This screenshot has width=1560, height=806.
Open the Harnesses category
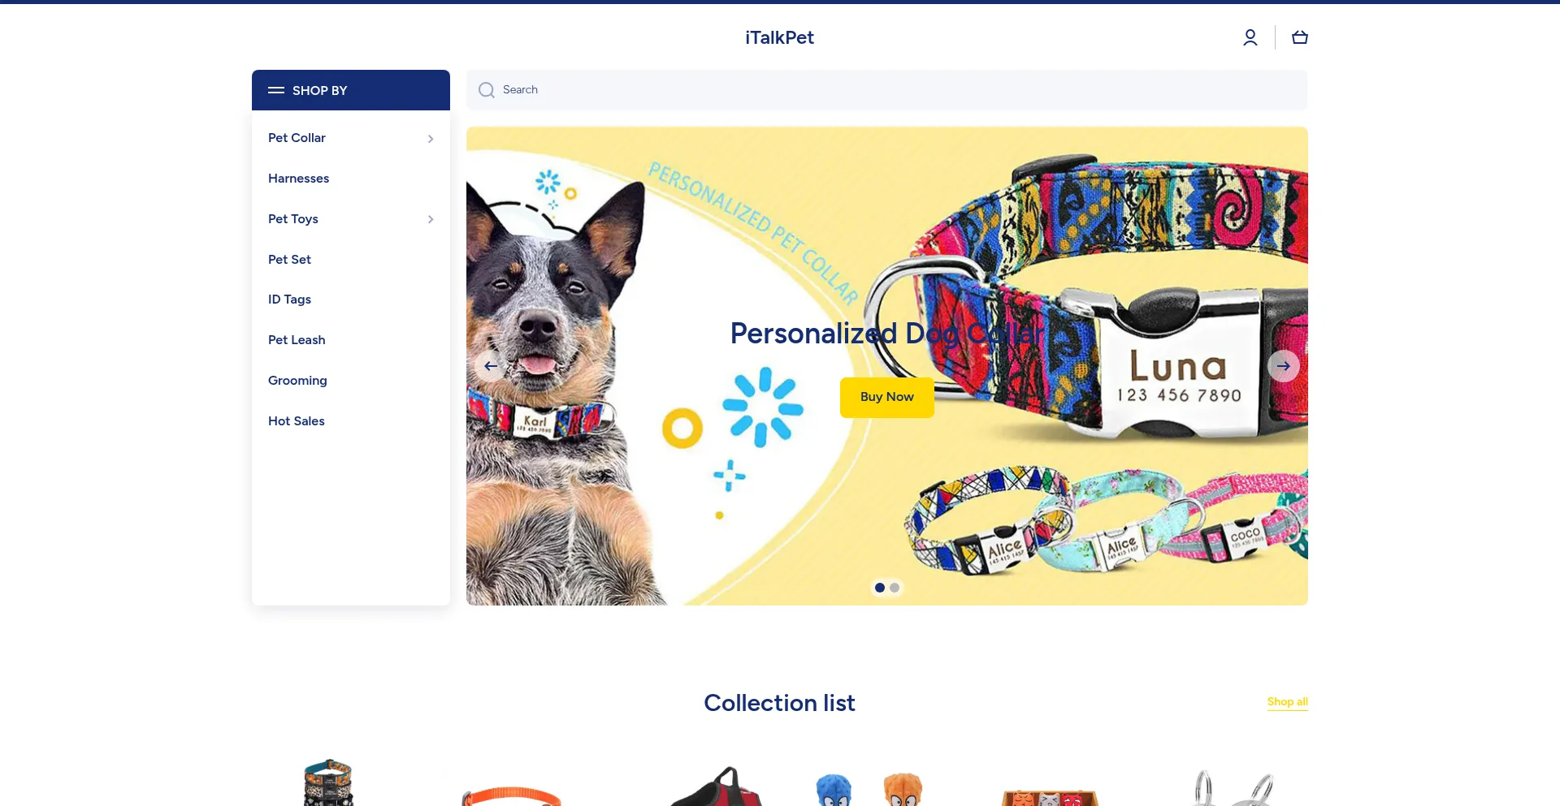click(298, 179)
